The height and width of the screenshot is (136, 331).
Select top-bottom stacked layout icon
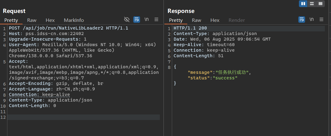coord(312,4)
